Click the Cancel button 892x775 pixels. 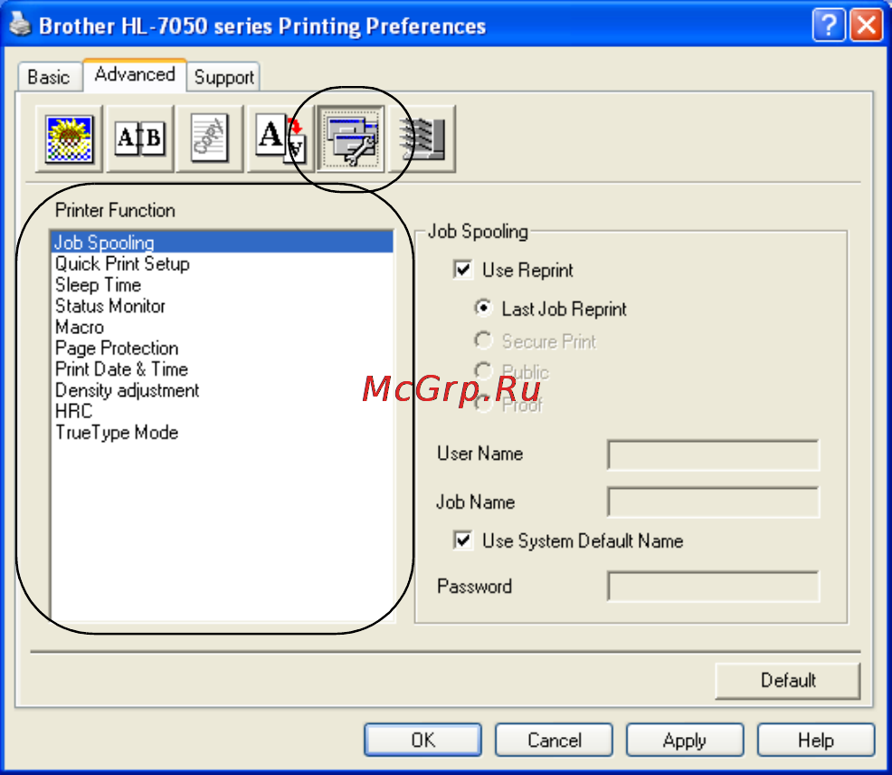[554, 740]
